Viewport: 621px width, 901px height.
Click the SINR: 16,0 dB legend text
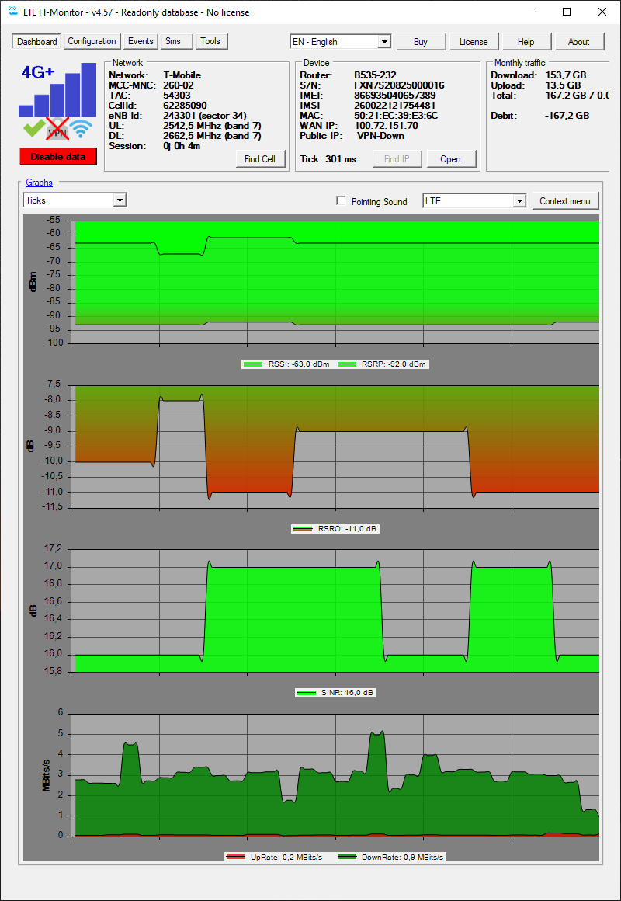coord(345,693)
